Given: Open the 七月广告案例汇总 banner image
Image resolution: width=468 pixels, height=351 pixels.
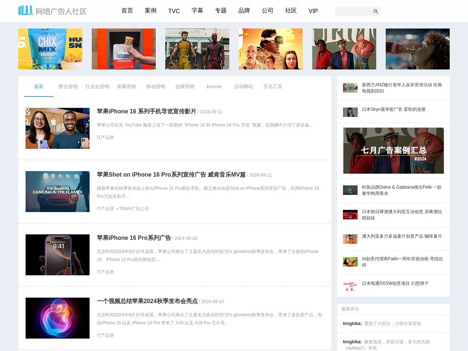Looking at the screenshot, I should tap(393, 151).
